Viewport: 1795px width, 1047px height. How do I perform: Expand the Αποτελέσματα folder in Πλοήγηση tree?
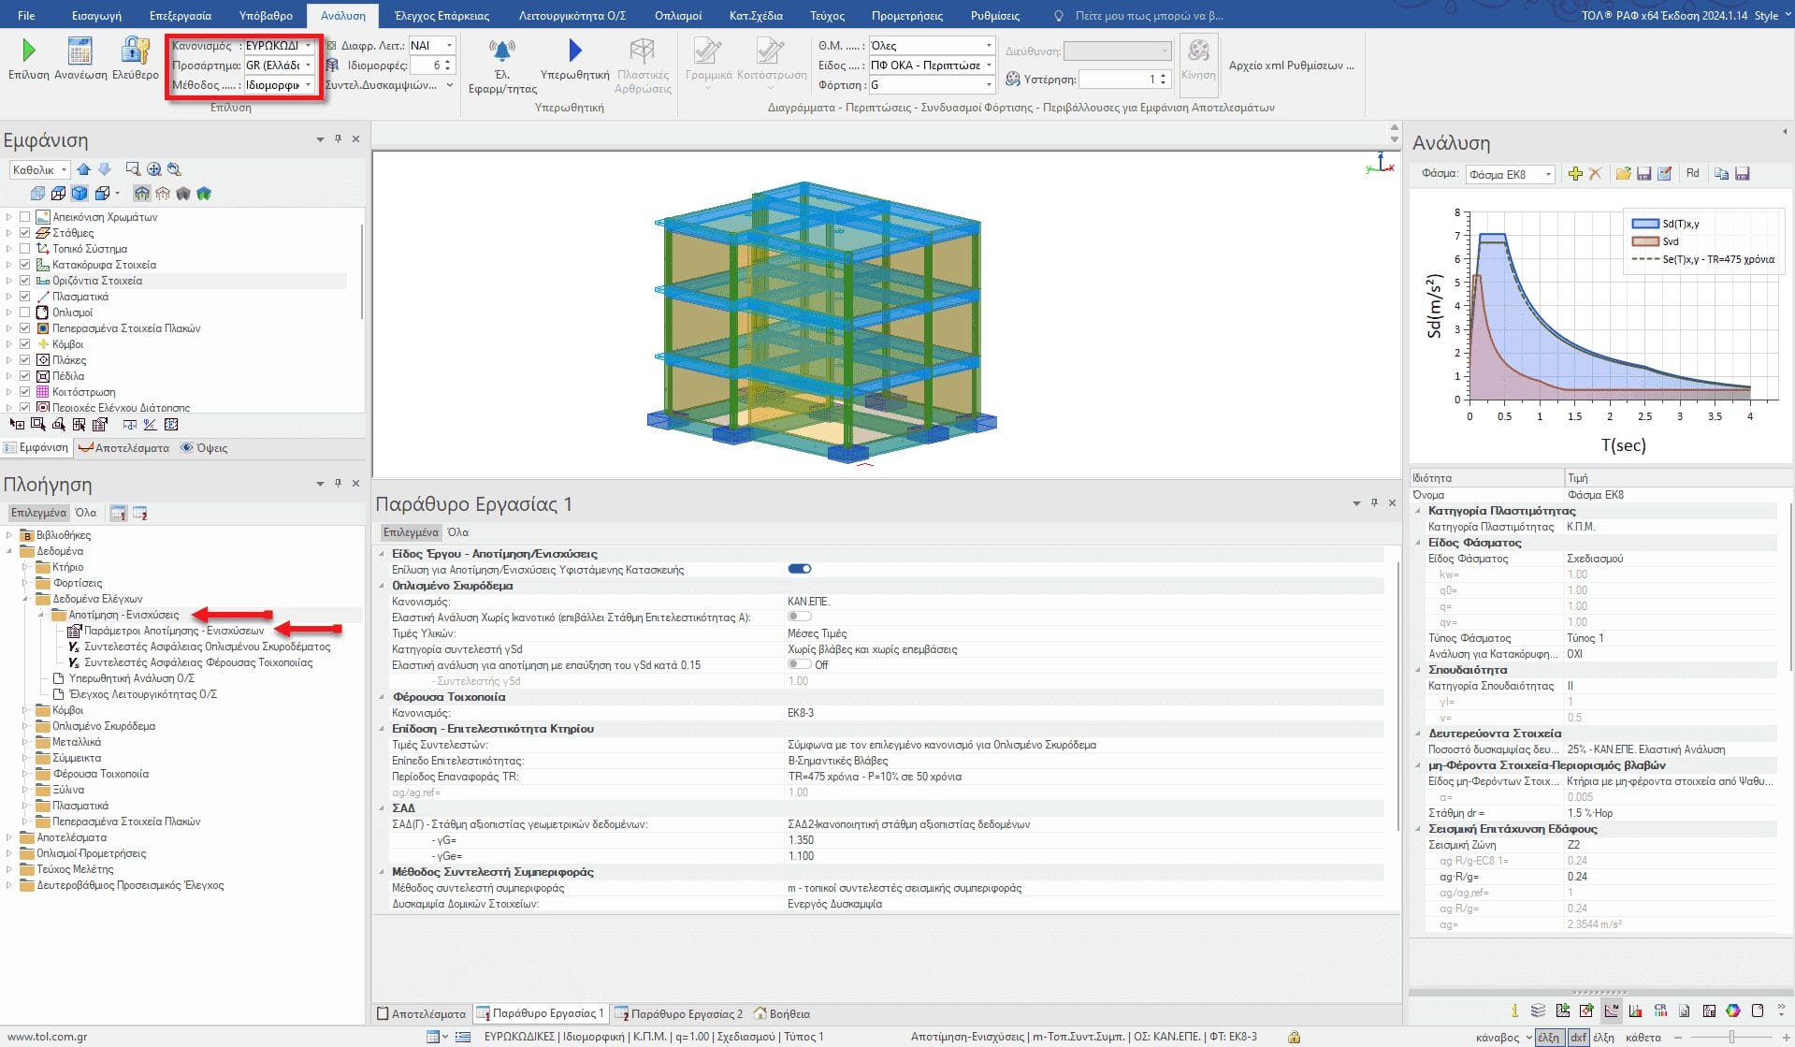[9, 837]
